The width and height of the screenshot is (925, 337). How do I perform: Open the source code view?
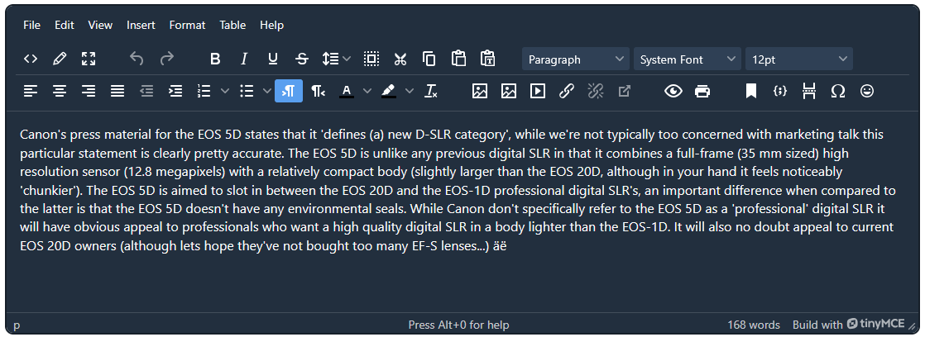pyautogui.click(x=31, y=59)
